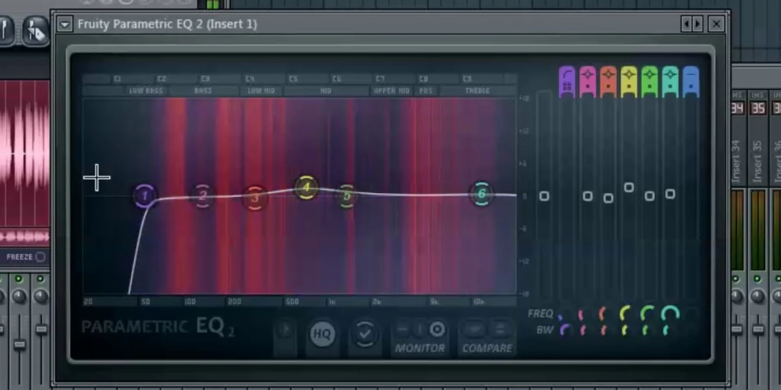Click the teal band 6 filter type token
The width and height of the screenshot is (781, 390).
tap(670, 82)
